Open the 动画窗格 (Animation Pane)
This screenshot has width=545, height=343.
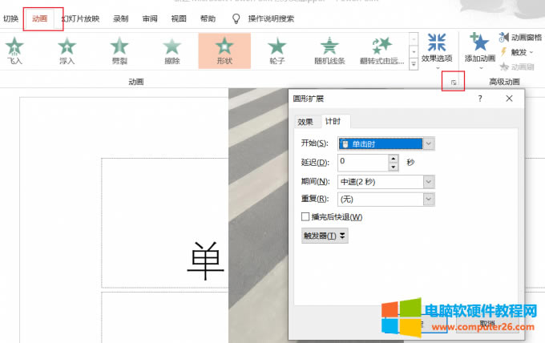[x=524, y=37]
